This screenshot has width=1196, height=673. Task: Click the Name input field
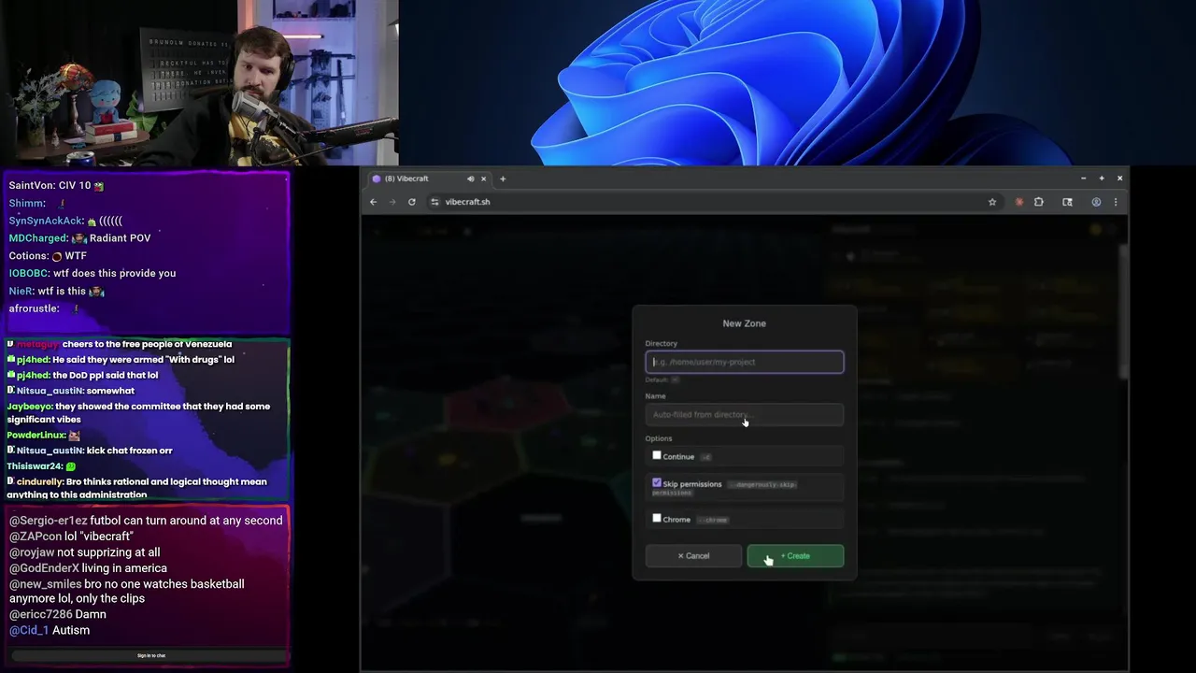pyautogui.click(x=745, y=414)
